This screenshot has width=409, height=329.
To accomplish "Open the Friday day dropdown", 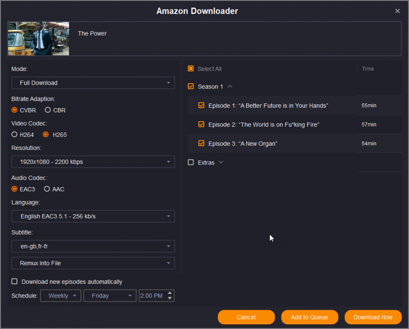I will [110, 296].
